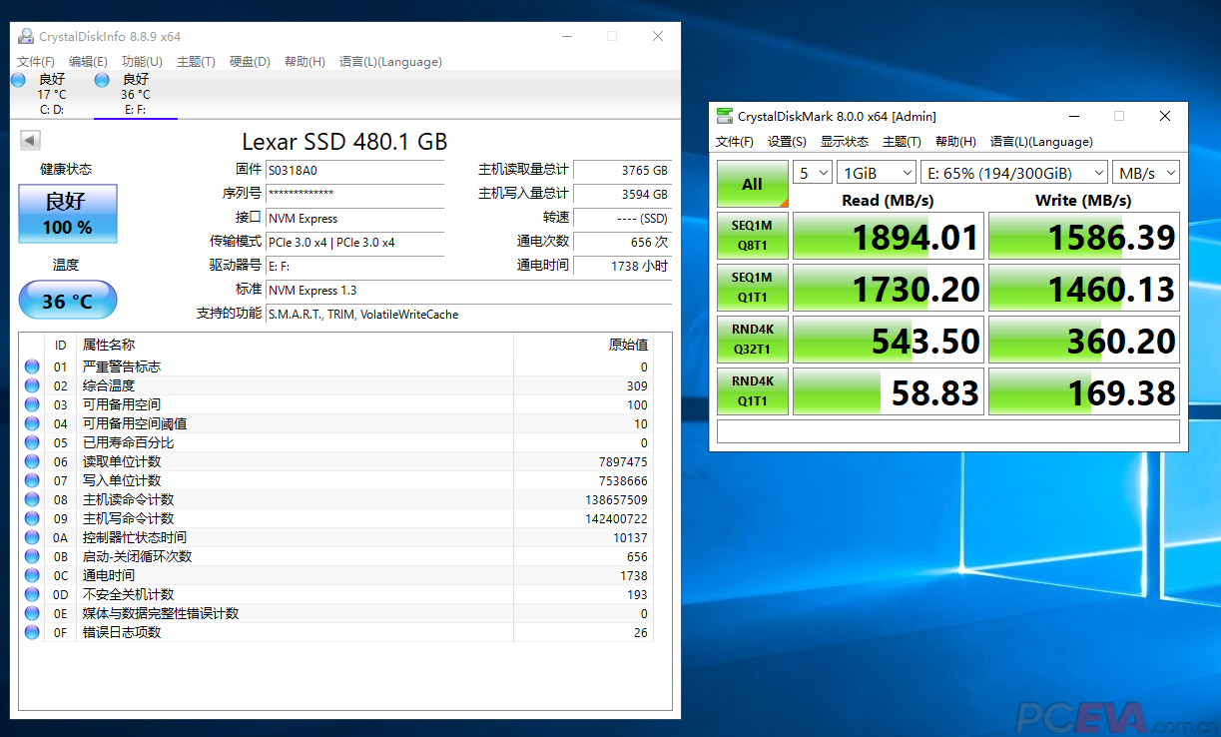Open test size dropdown showing 1GiB
The image size is (1221, 737).
click(x=876, y=173)
